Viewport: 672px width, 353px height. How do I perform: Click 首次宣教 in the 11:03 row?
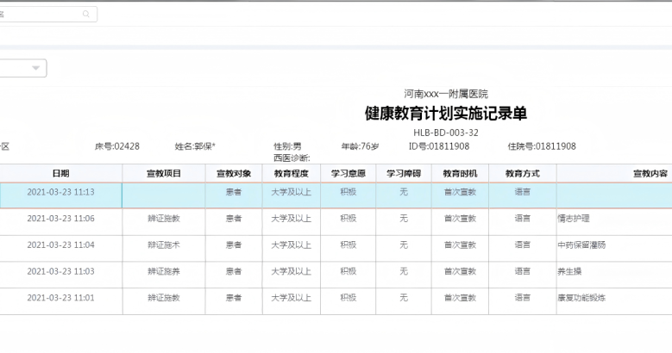click(x=460, y=271)
